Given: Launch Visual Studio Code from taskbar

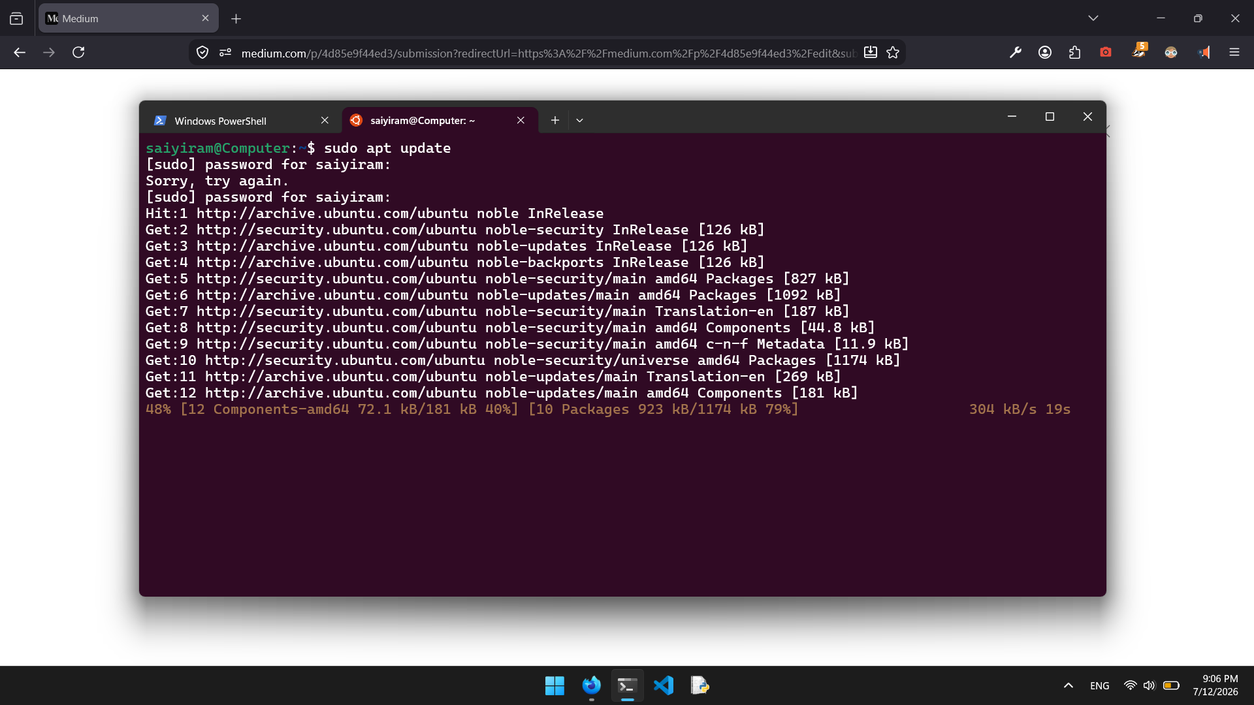Looking at the screenshot, I should pos(664,685).
